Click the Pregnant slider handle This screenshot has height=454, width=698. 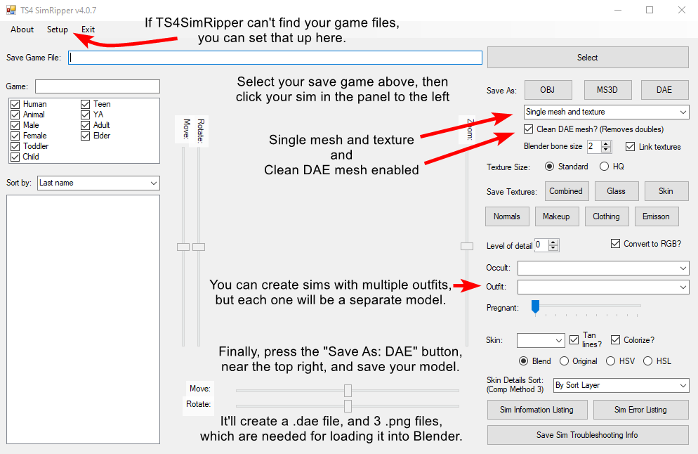(x=536, y=306)
